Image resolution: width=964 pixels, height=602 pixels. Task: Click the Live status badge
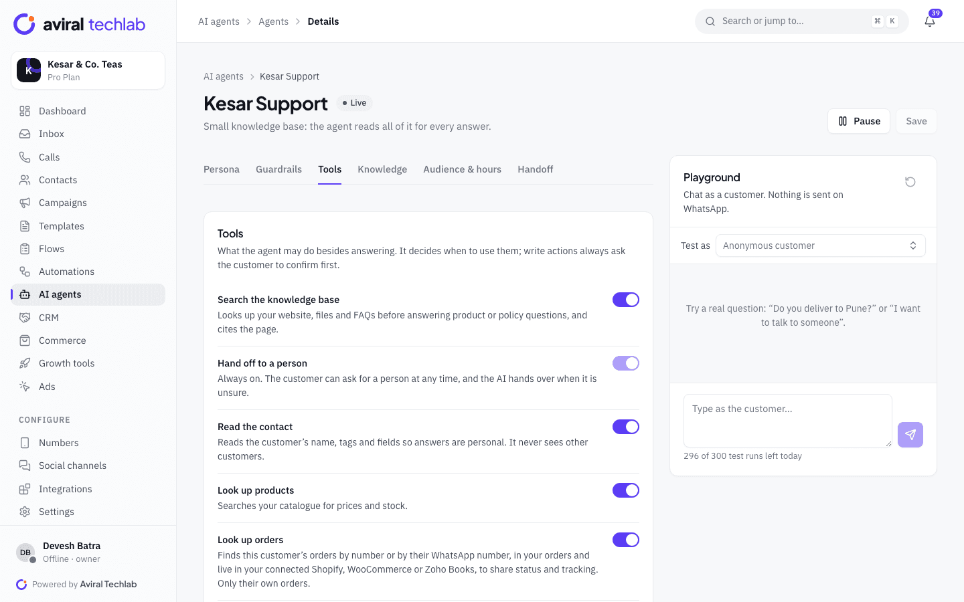[354, 103]
